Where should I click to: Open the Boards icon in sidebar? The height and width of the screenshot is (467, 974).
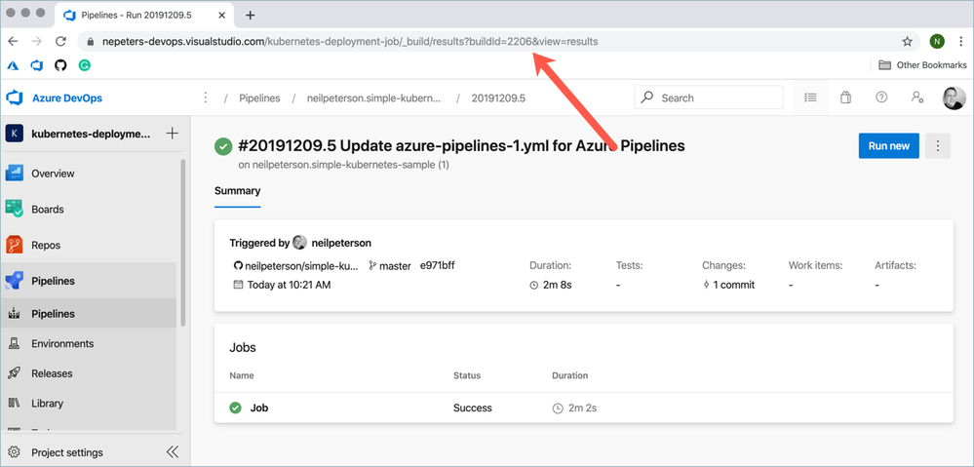15,209
